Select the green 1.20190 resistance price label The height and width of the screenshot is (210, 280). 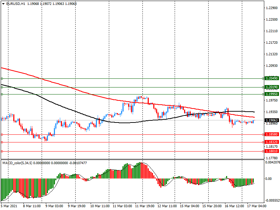click(x=272, y=87)
